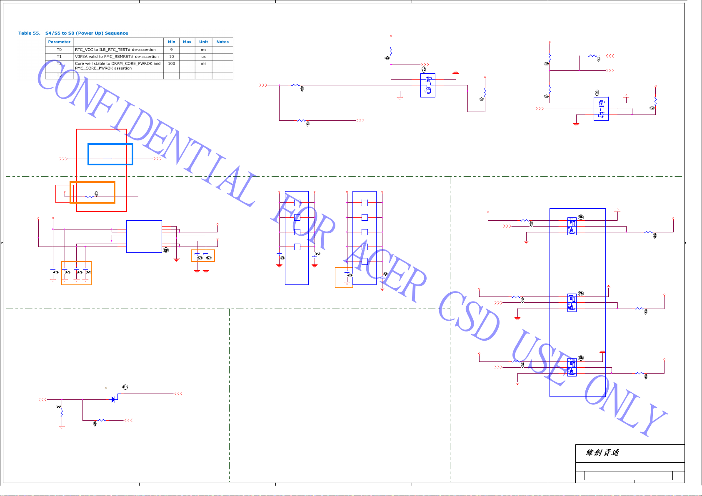This screenshot has width=702, height=496.
Task: Click the Chinese company logo in title block
Action: pos(602,453)
